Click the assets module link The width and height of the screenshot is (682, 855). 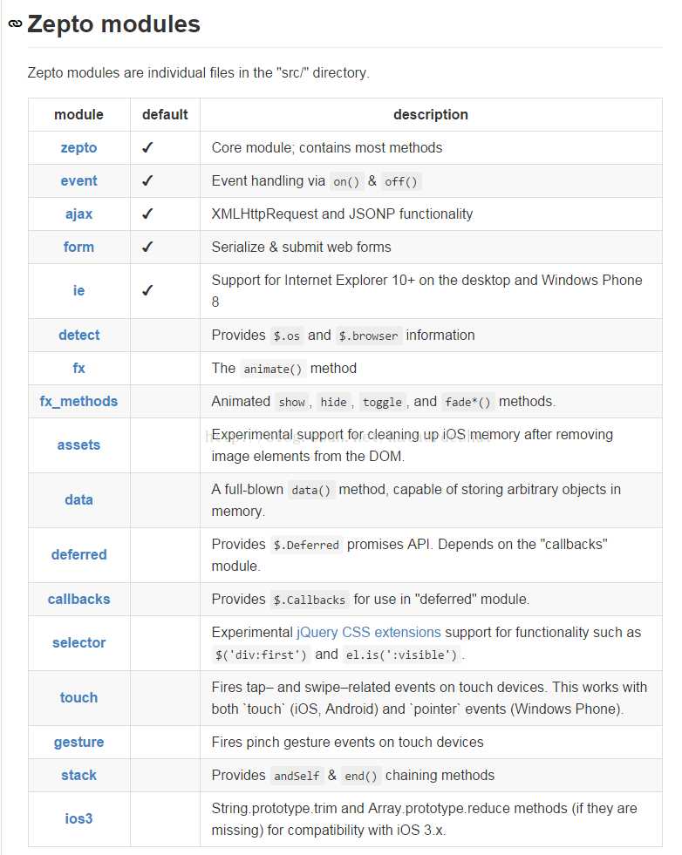click(x=78, y=445)
